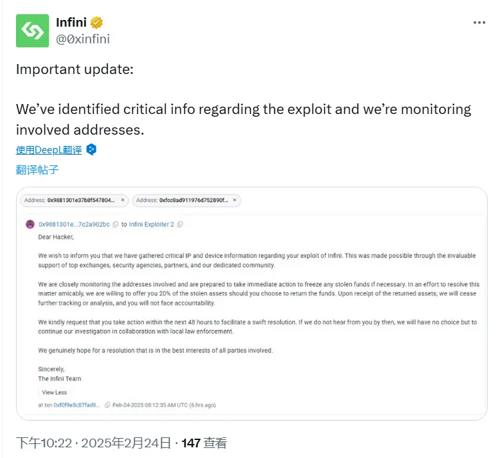Open the Infini Exploiter 2 address
This screenshot has width=501, height=458.
[151, 225]
